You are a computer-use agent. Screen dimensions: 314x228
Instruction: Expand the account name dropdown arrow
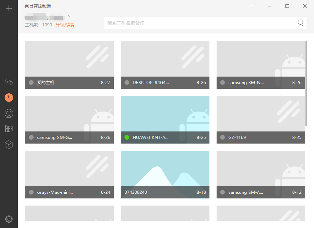[x=70, y=16]
